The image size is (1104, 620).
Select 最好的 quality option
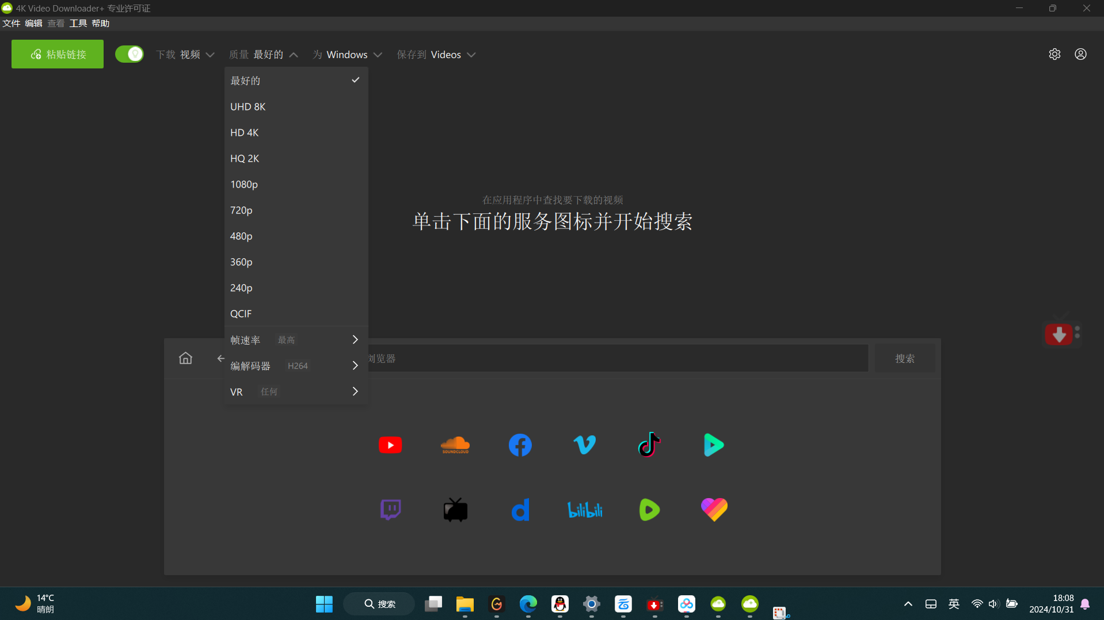coord(296,81)
